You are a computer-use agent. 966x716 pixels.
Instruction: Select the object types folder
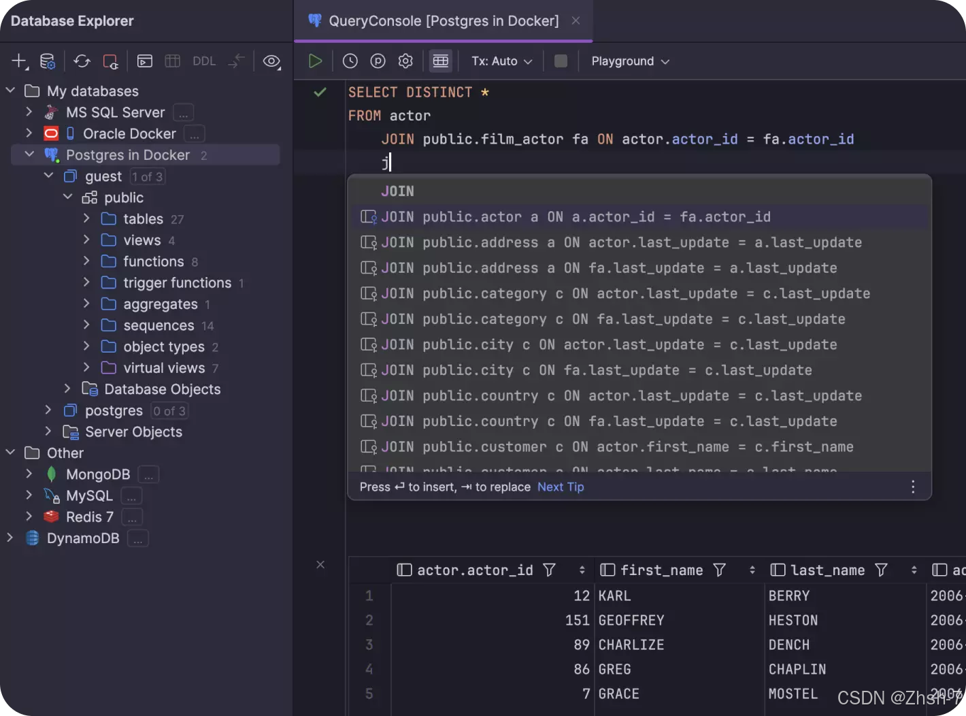click(x=163, y=346)
